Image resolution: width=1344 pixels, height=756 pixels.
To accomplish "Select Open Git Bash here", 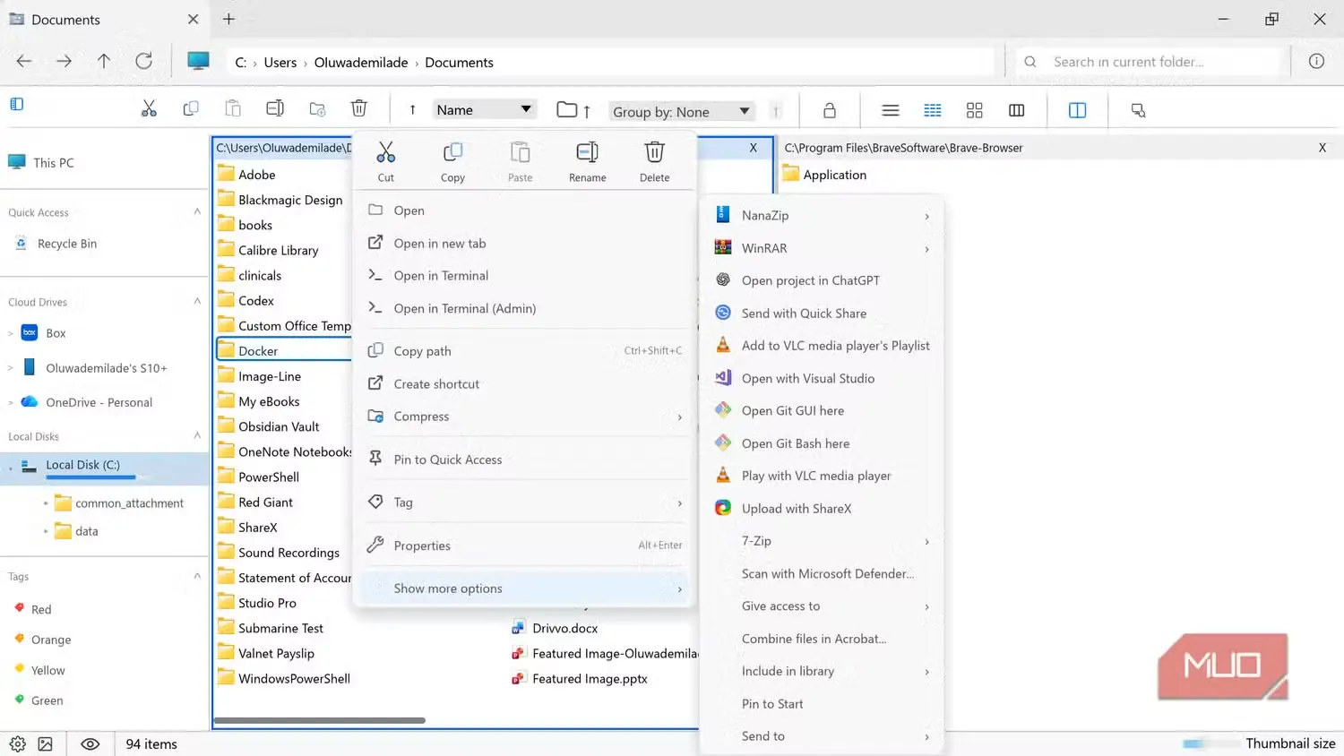I will click(x=823, y=443).
